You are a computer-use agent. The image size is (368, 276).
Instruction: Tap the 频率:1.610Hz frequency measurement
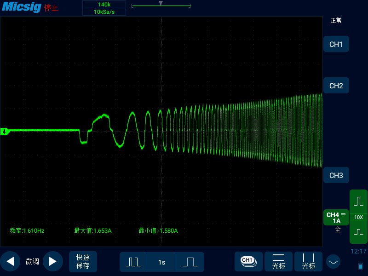pyautogui.click(x=27, y=231)
